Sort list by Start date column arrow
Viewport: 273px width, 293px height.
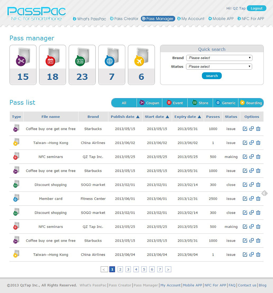coord(167,117)
